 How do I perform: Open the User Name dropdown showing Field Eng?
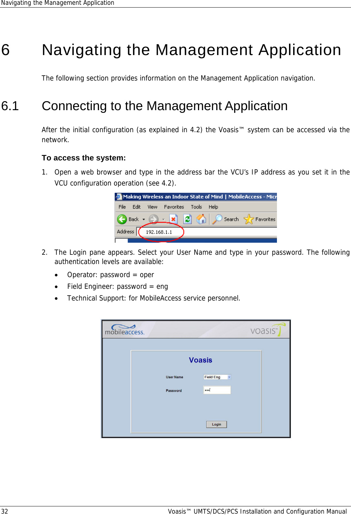[x=217, y=377]
